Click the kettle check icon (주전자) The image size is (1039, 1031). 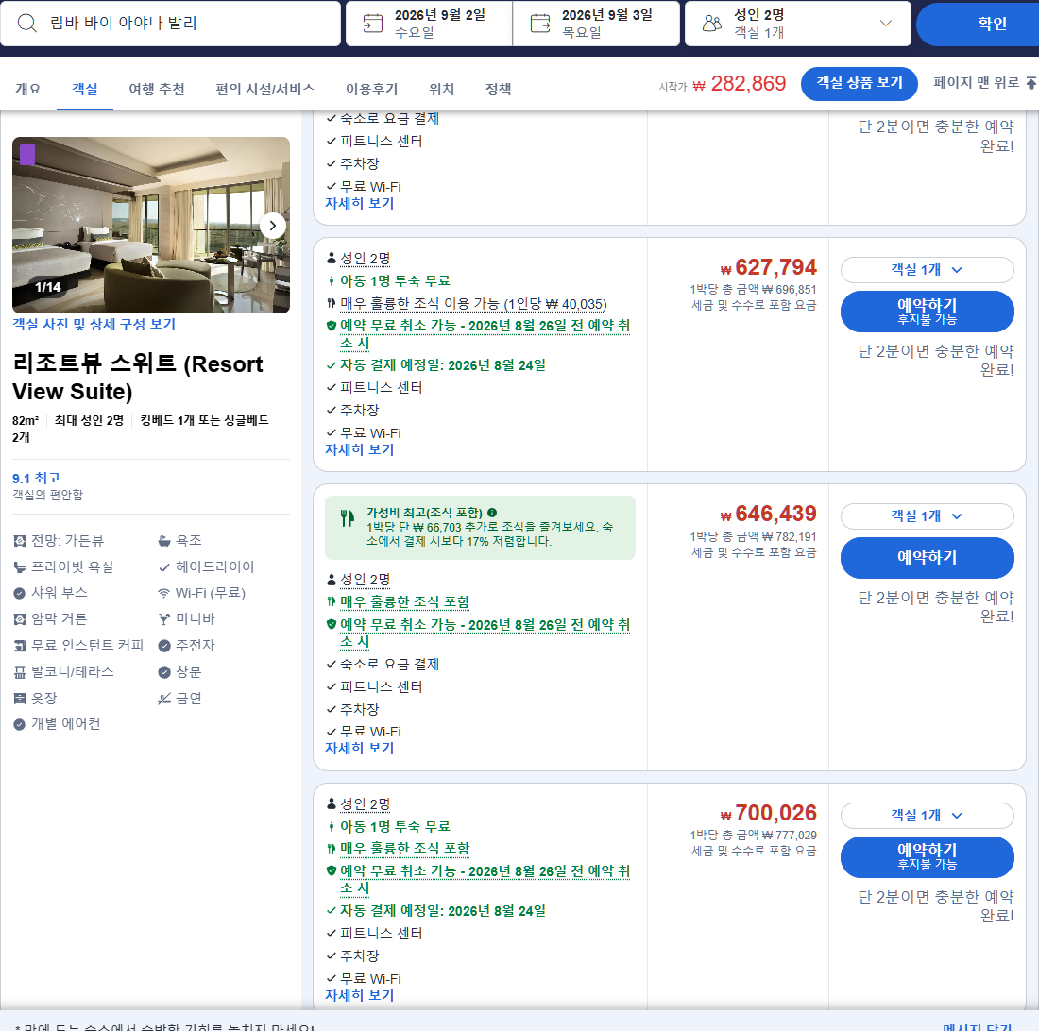164,646
